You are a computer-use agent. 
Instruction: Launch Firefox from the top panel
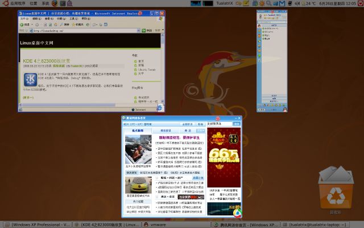tap(55, 3)
